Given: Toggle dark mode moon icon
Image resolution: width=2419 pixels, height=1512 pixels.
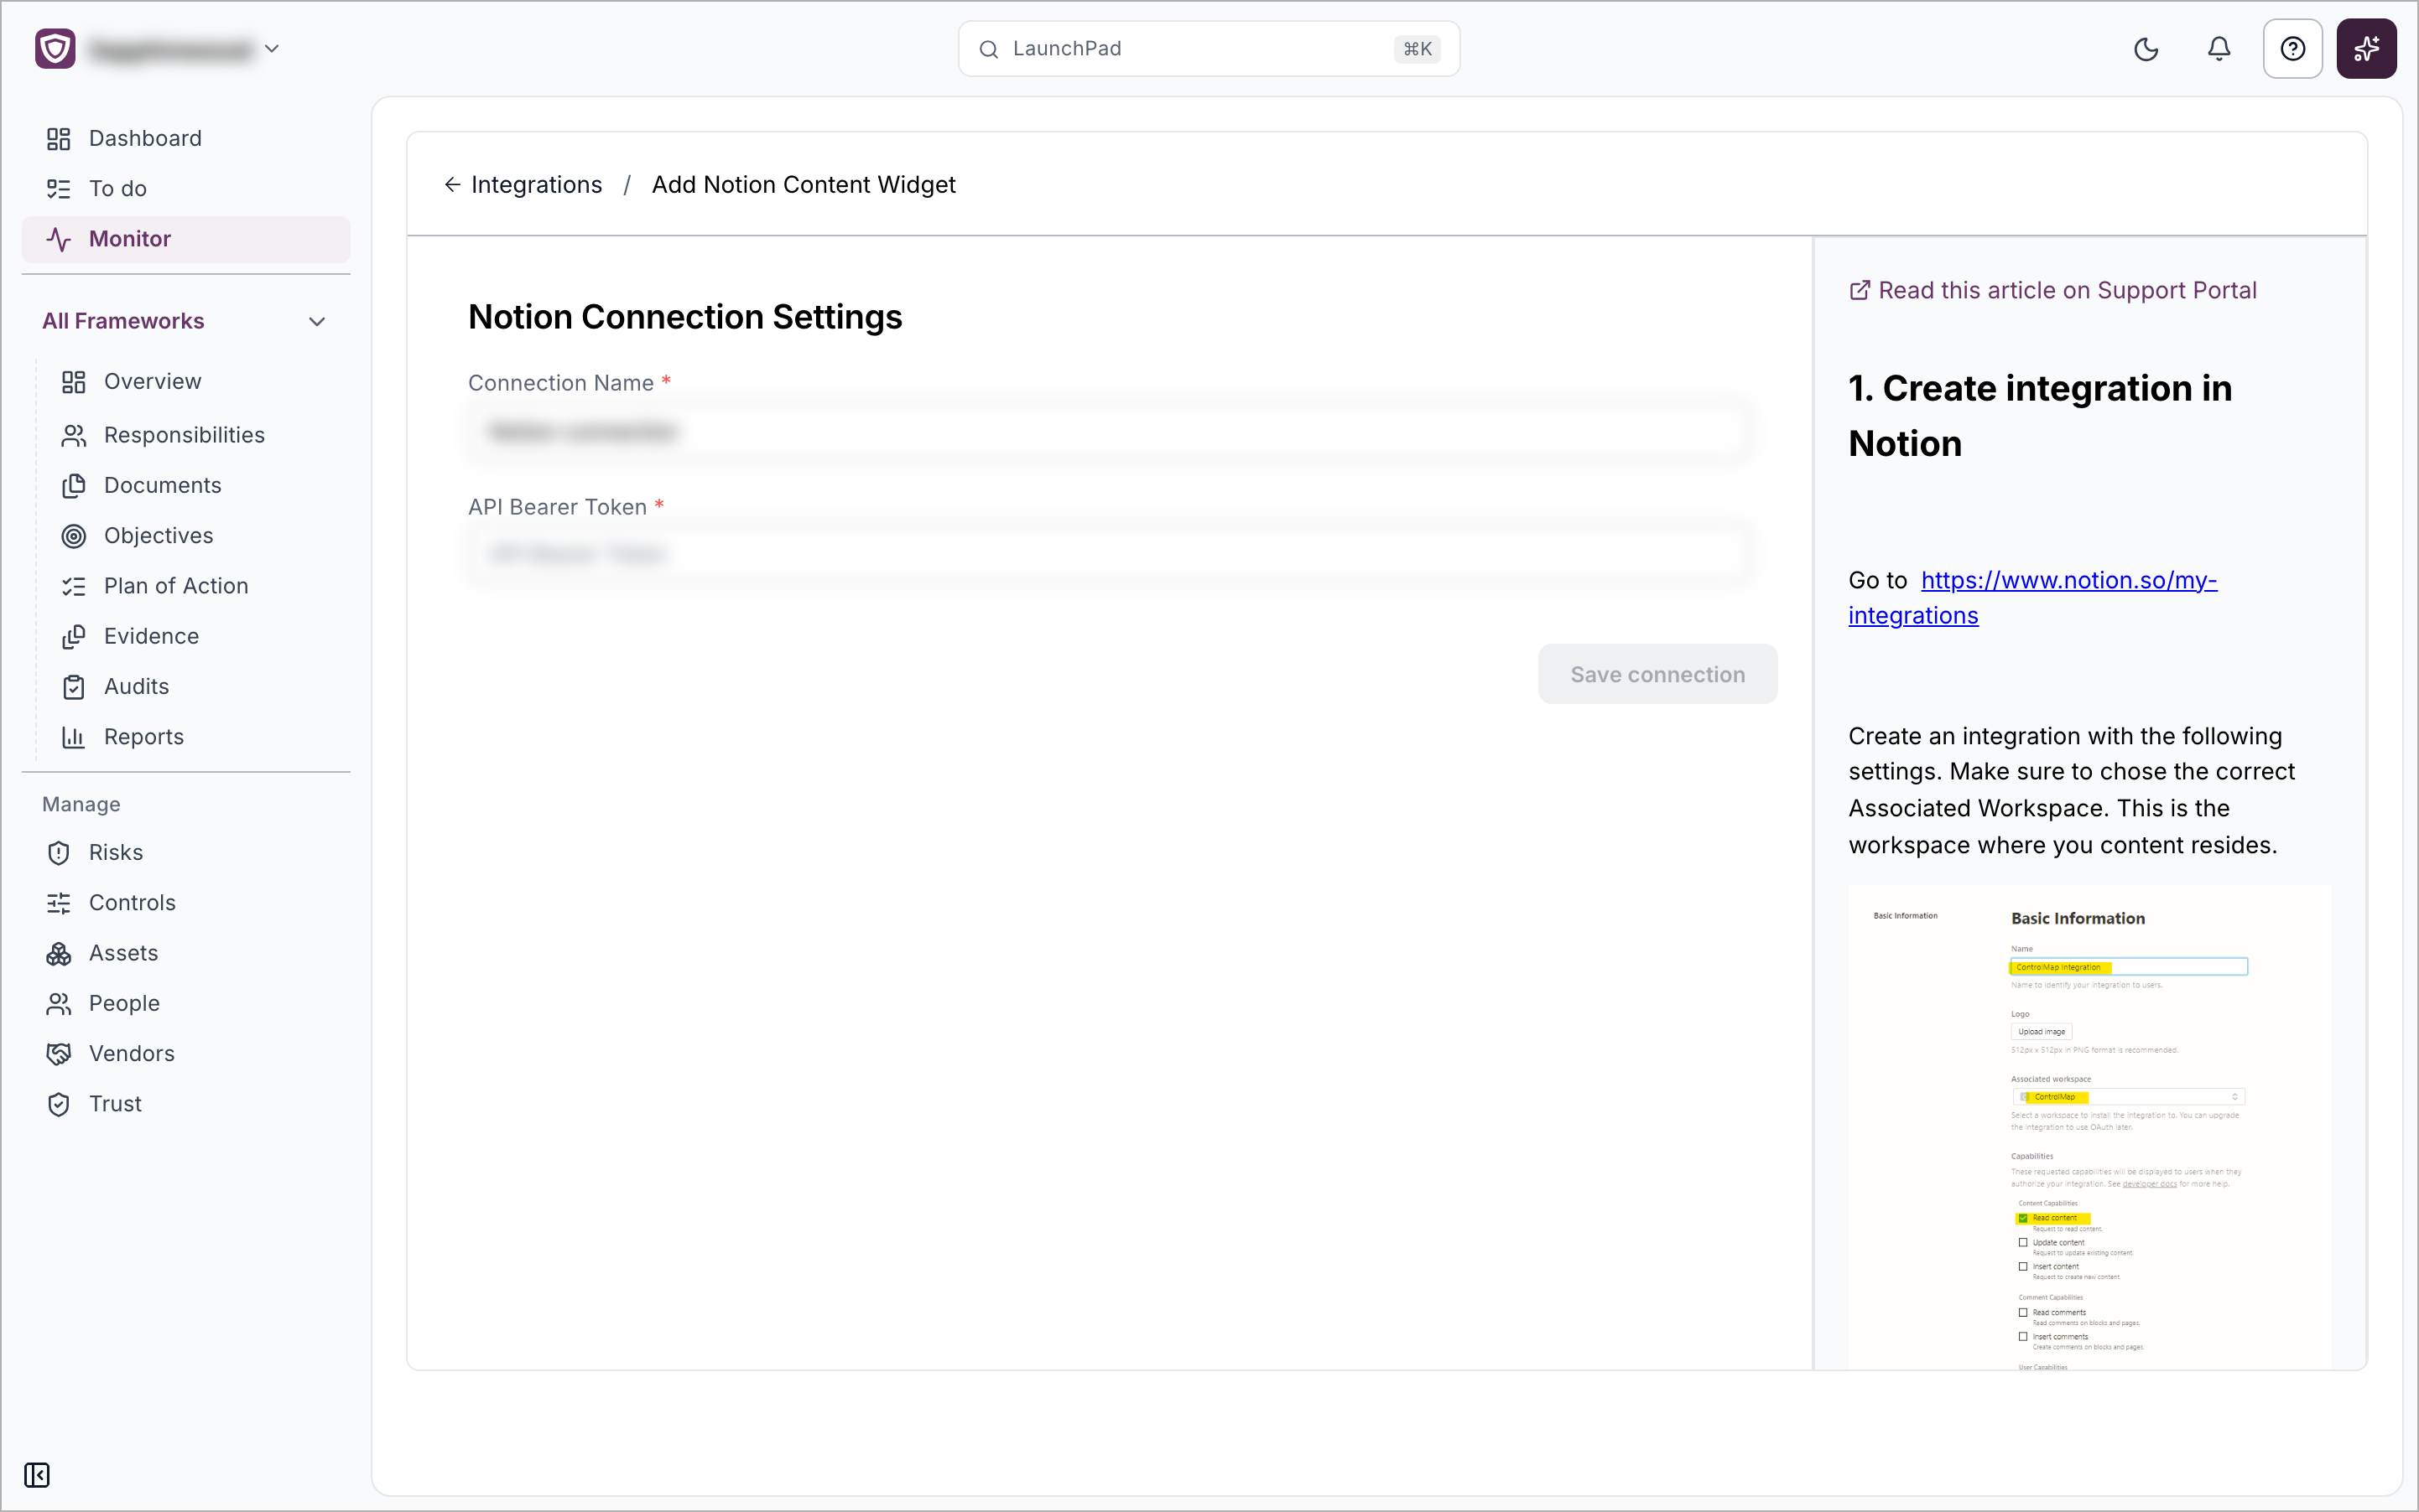Looking at the screenshot, I should [x=2146, y=49].
